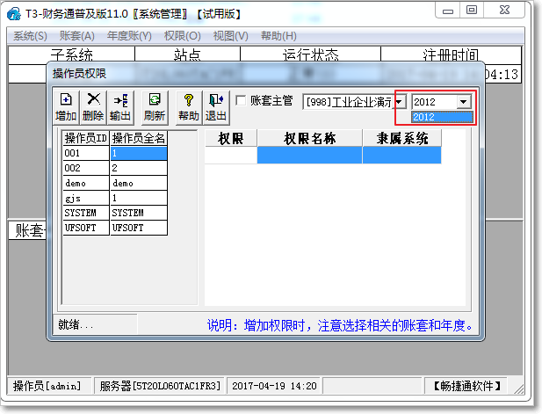Open the 权限(O) menu
The image size is (542, 414).
182,36
